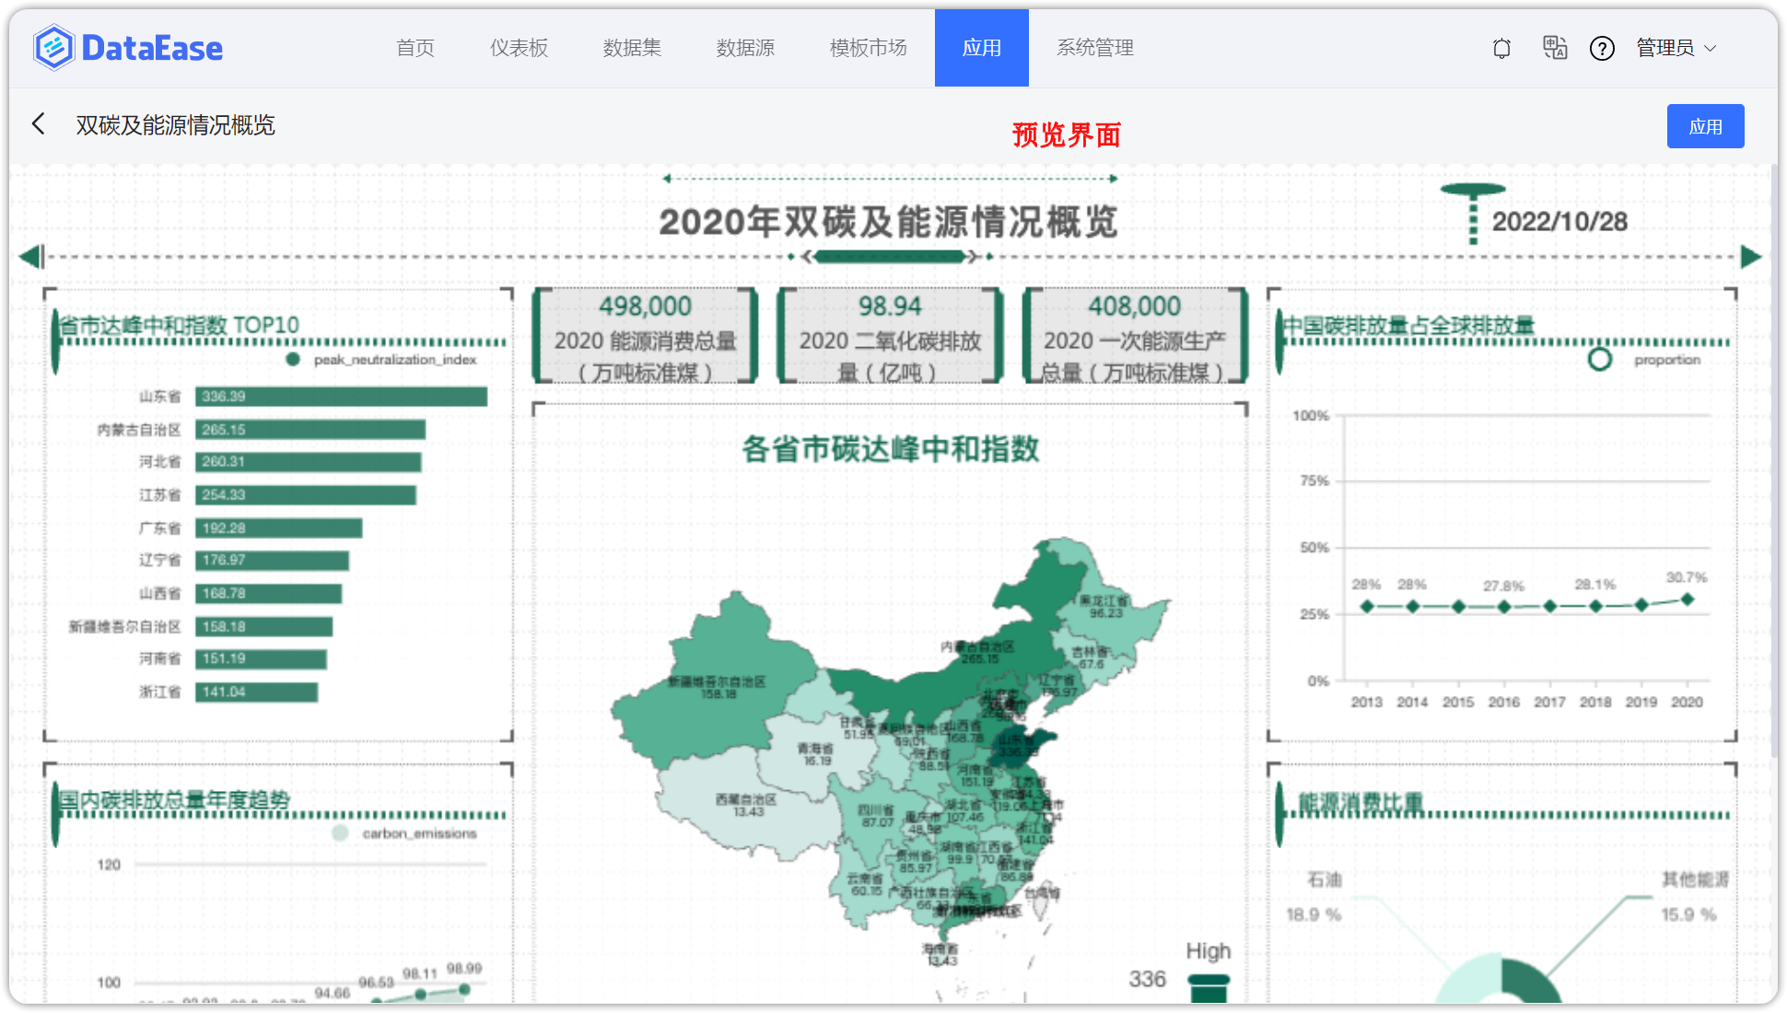This screenshot has width=1787, height=1013.
Task: Open the help question mark icon
Action: [x=1602, y=48]
